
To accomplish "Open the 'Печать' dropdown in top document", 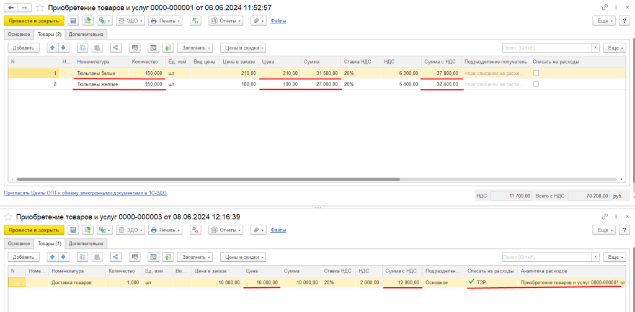I will click(x=166, y=20).
